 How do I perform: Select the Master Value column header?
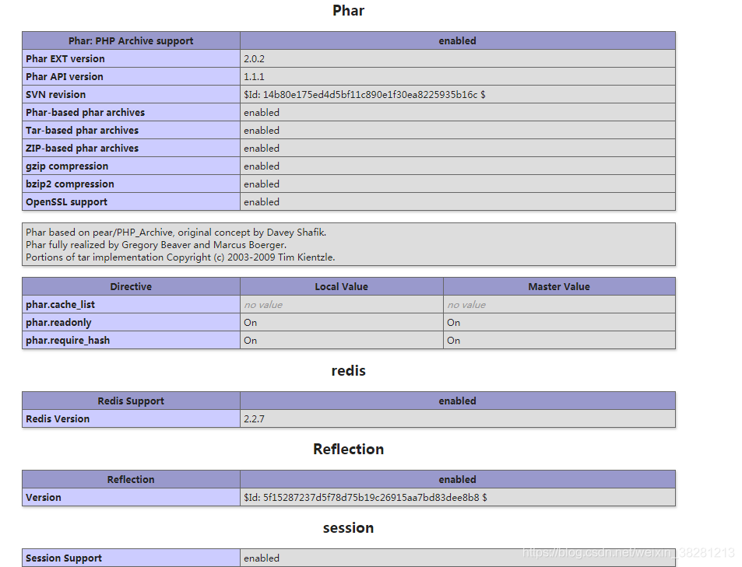tap(559, 286)
